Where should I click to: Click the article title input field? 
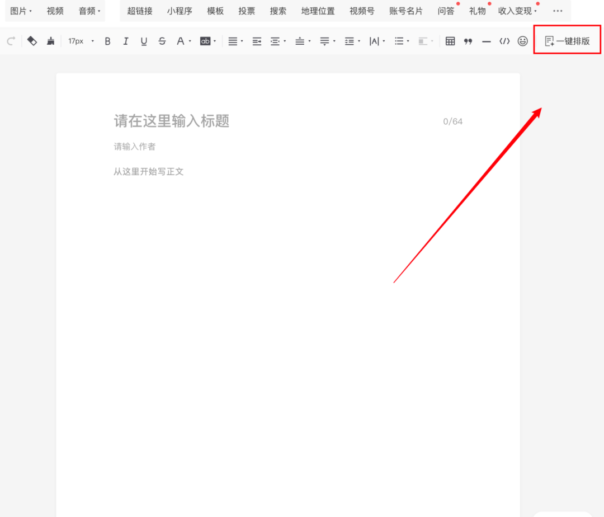tap(171, 121)
